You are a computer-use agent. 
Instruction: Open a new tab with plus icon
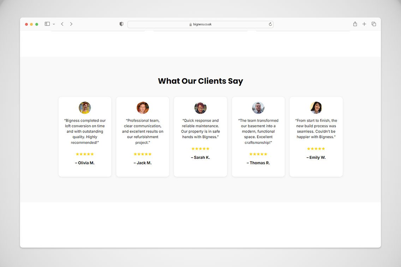[364, 24]
